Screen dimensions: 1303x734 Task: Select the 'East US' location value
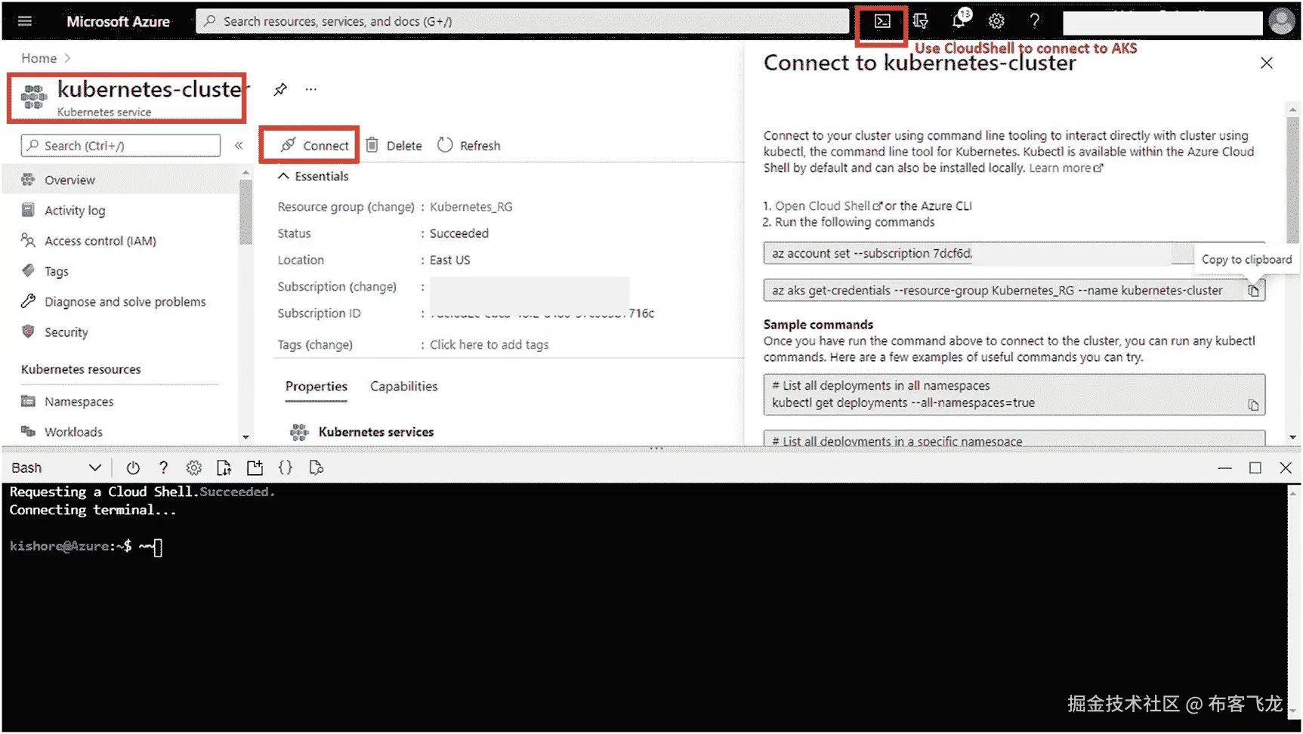click(x=449, y=260)
